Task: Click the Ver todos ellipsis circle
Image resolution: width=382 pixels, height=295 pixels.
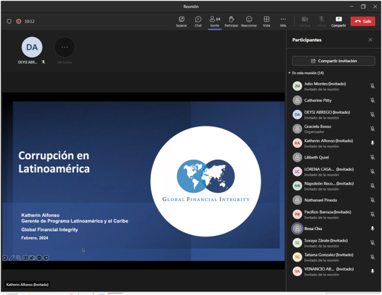Action: (65, 47)
